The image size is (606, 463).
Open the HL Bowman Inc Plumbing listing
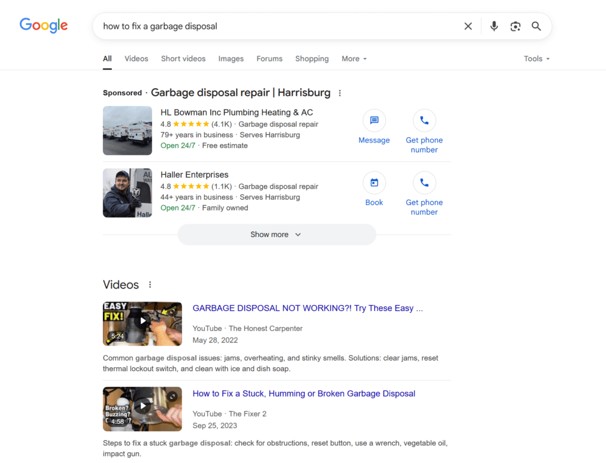coord(237,112)
